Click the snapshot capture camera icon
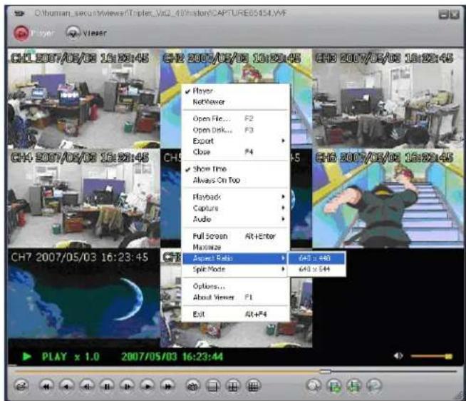This screenshot has height=401, width=466. point(192,385)
